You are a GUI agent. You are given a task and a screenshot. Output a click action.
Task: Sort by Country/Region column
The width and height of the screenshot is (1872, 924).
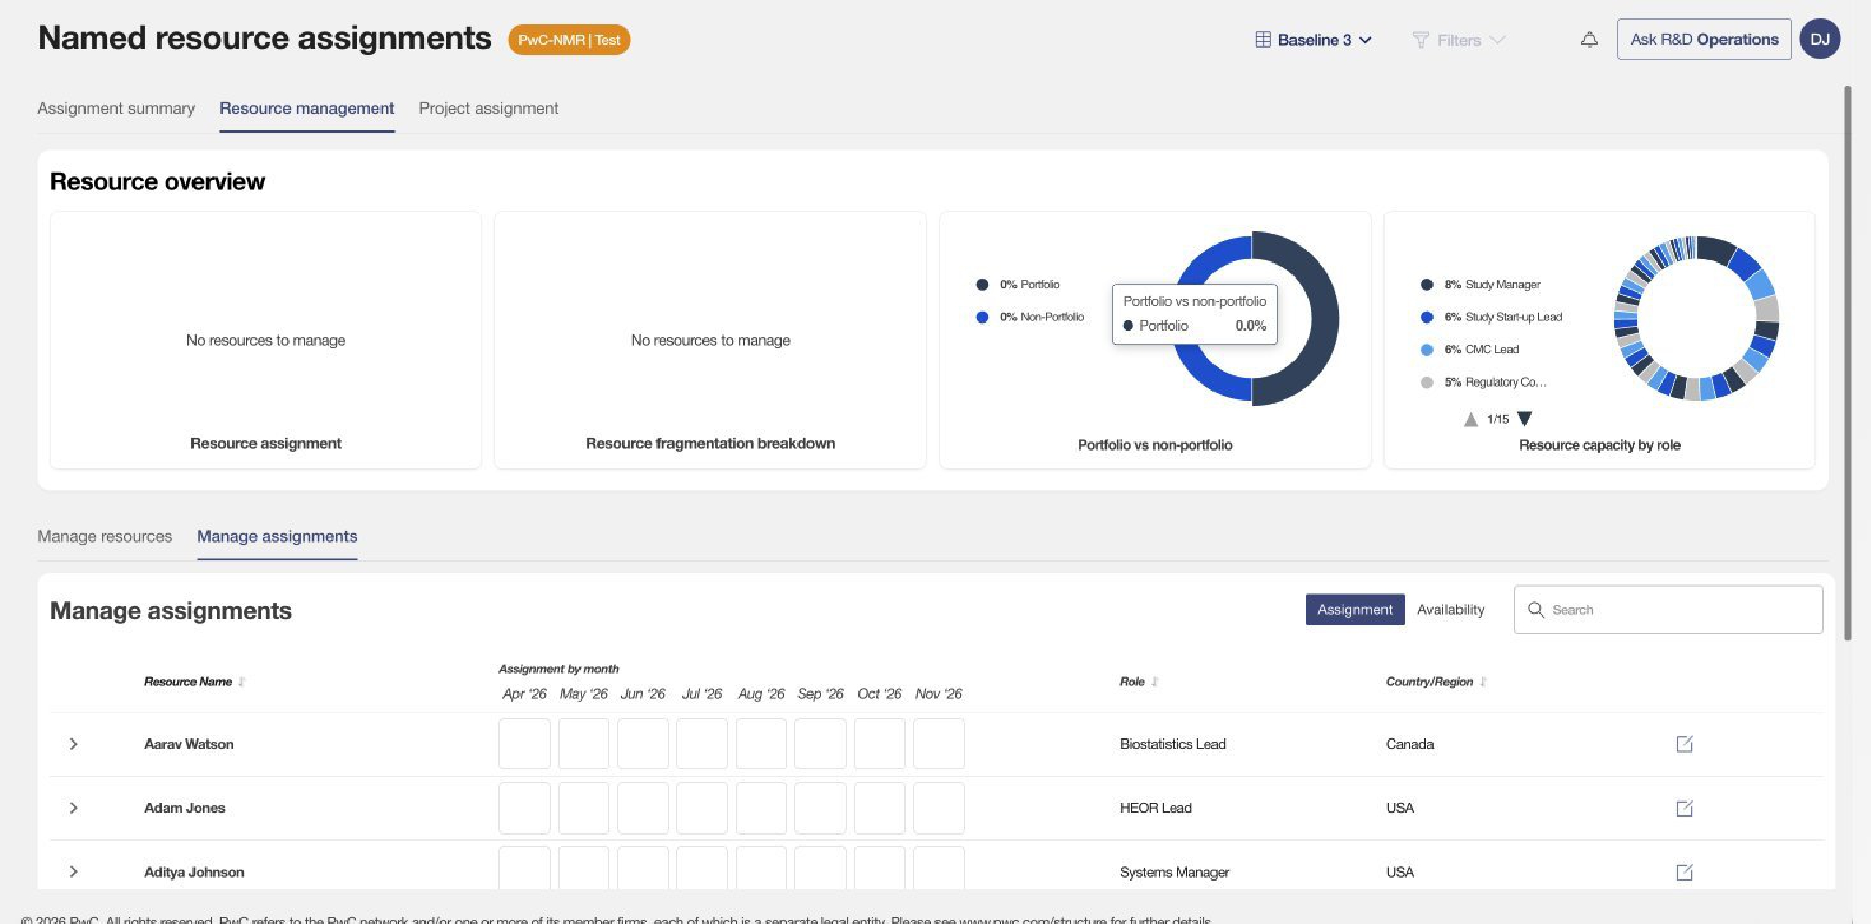click(x=1483, y=682)
